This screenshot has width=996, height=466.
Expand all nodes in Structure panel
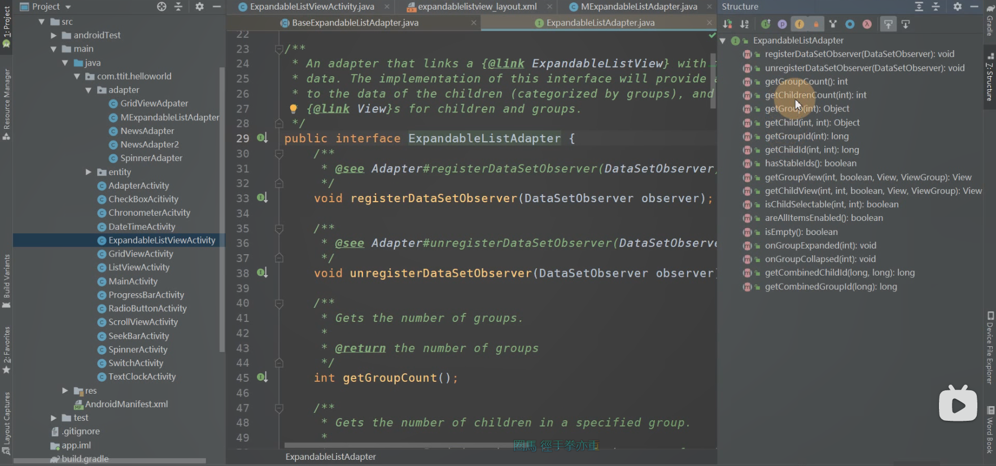(919, 7)
